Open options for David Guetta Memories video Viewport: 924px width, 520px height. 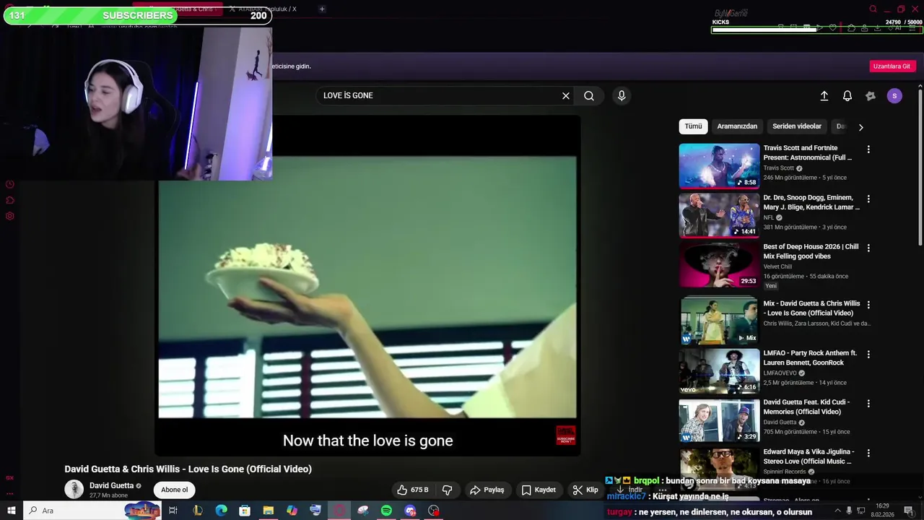point(868,404)
